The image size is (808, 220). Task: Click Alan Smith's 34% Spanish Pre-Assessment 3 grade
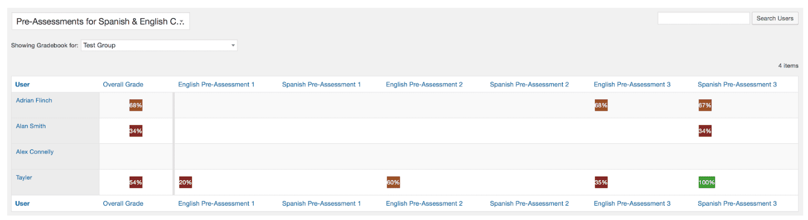[705, 131]
